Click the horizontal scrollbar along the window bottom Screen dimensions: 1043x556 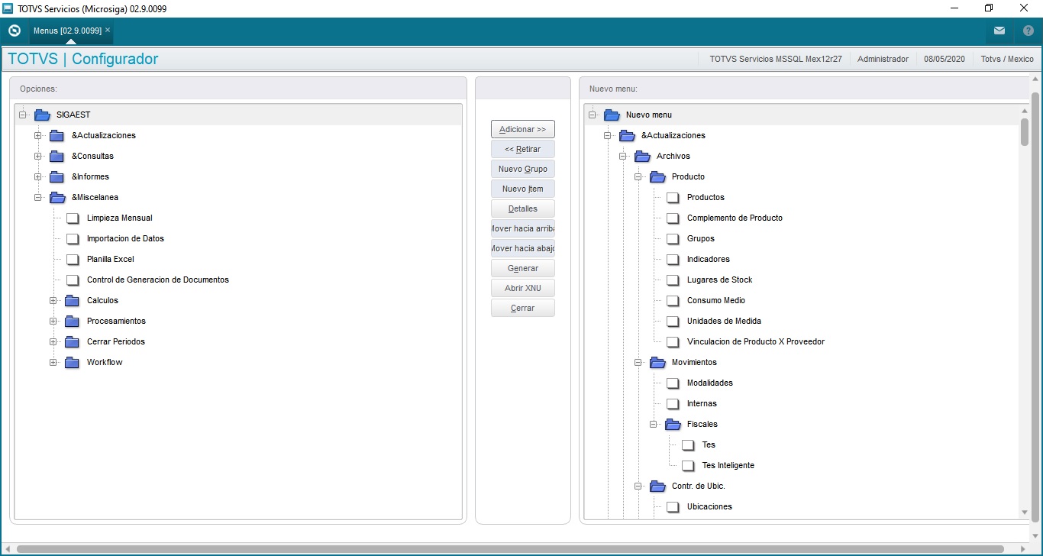point(512,549)
